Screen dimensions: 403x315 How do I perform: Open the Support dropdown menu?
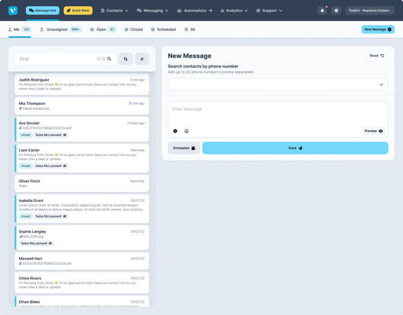point(269,10)
